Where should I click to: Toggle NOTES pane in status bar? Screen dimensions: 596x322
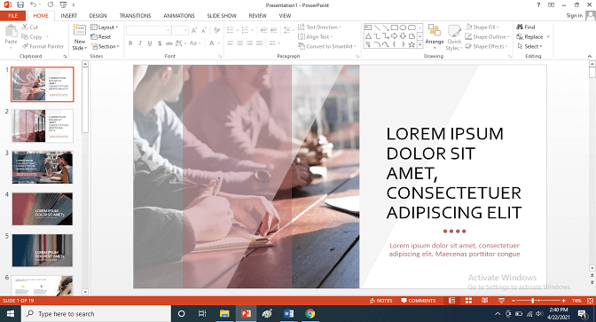(x=380, y=301)
